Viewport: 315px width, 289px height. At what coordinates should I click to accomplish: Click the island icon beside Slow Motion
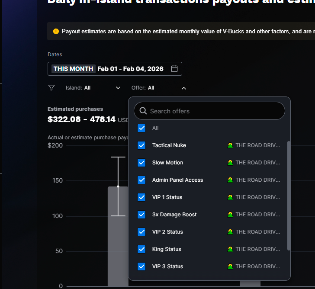[230, 163]
